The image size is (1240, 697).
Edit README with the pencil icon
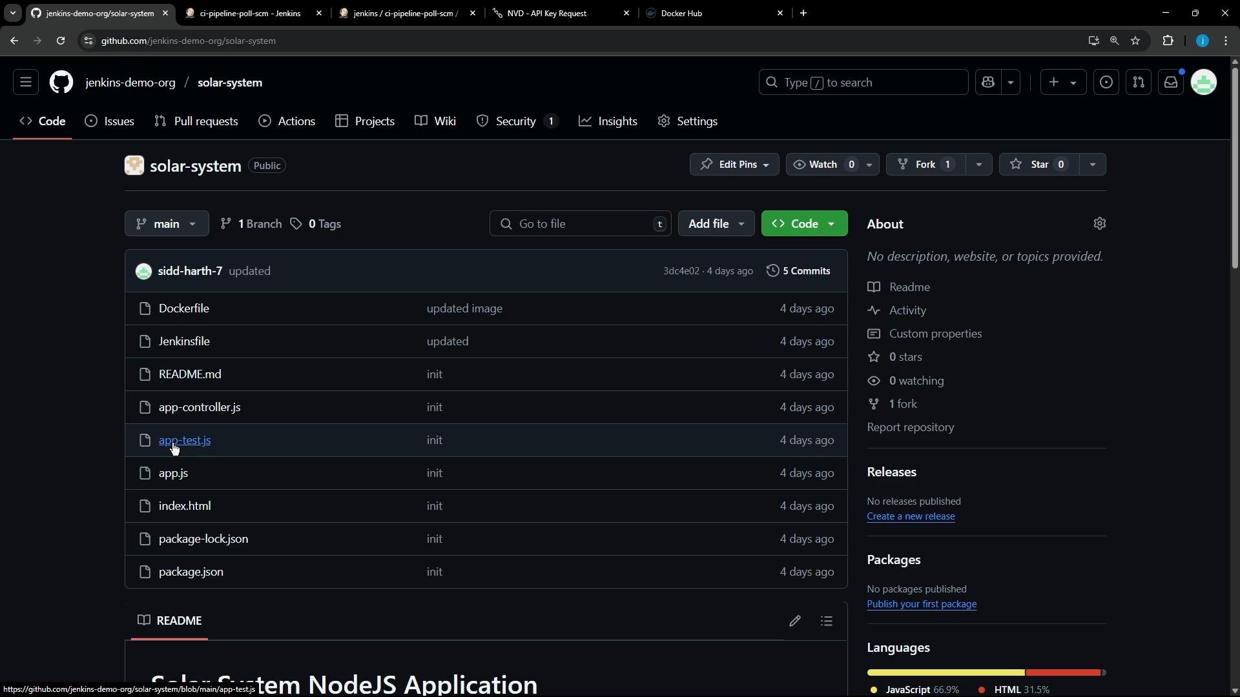click(795, 621)
